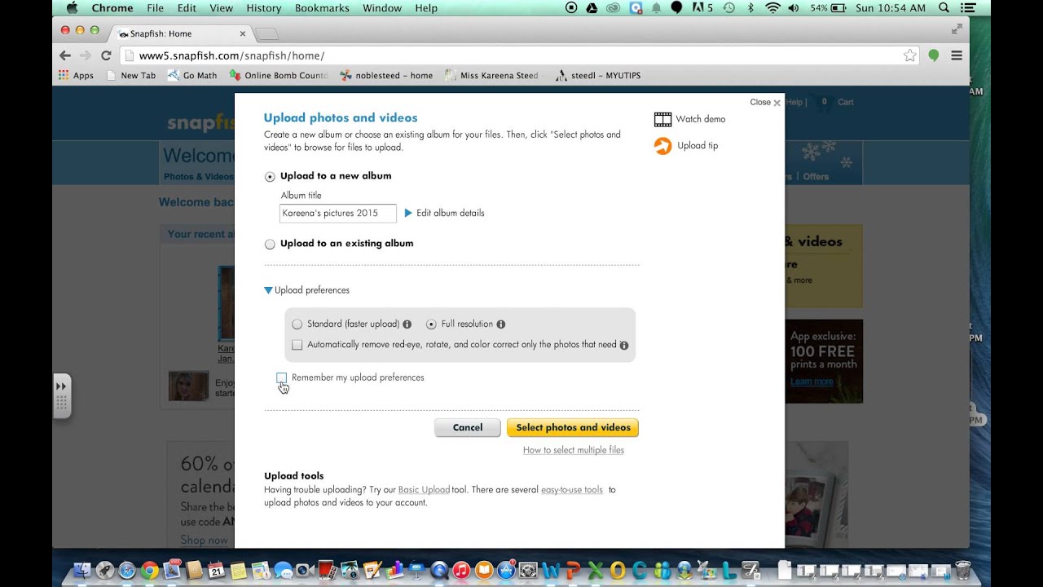Open How to select multiple files link
The image size is (1043, 587).
point(574,450)
